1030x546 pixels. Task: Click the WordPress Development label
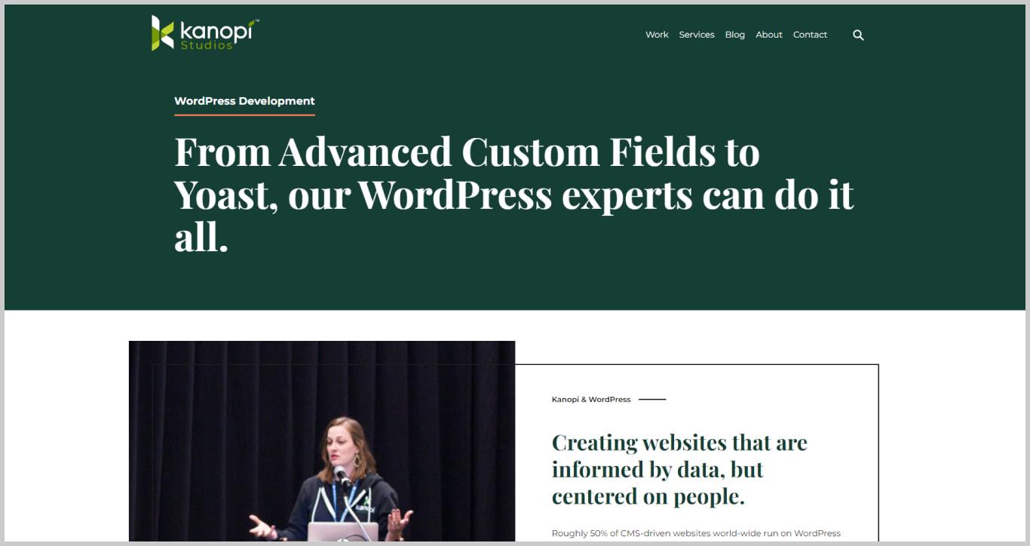point(244,101)
